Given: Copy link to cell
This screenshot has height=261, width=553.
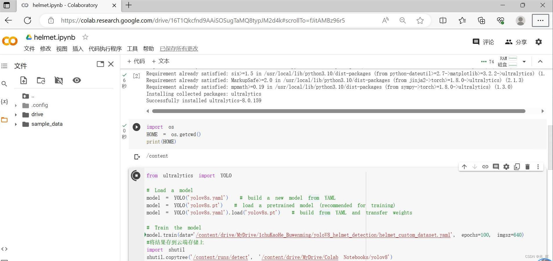Looking at the screenshot, I should [x=485, y=167].
